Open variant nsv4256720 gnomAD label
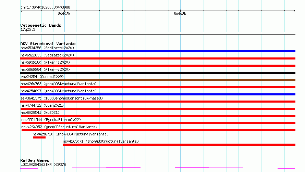The height and width of the screenshot is (172, 305). point(71,134)
